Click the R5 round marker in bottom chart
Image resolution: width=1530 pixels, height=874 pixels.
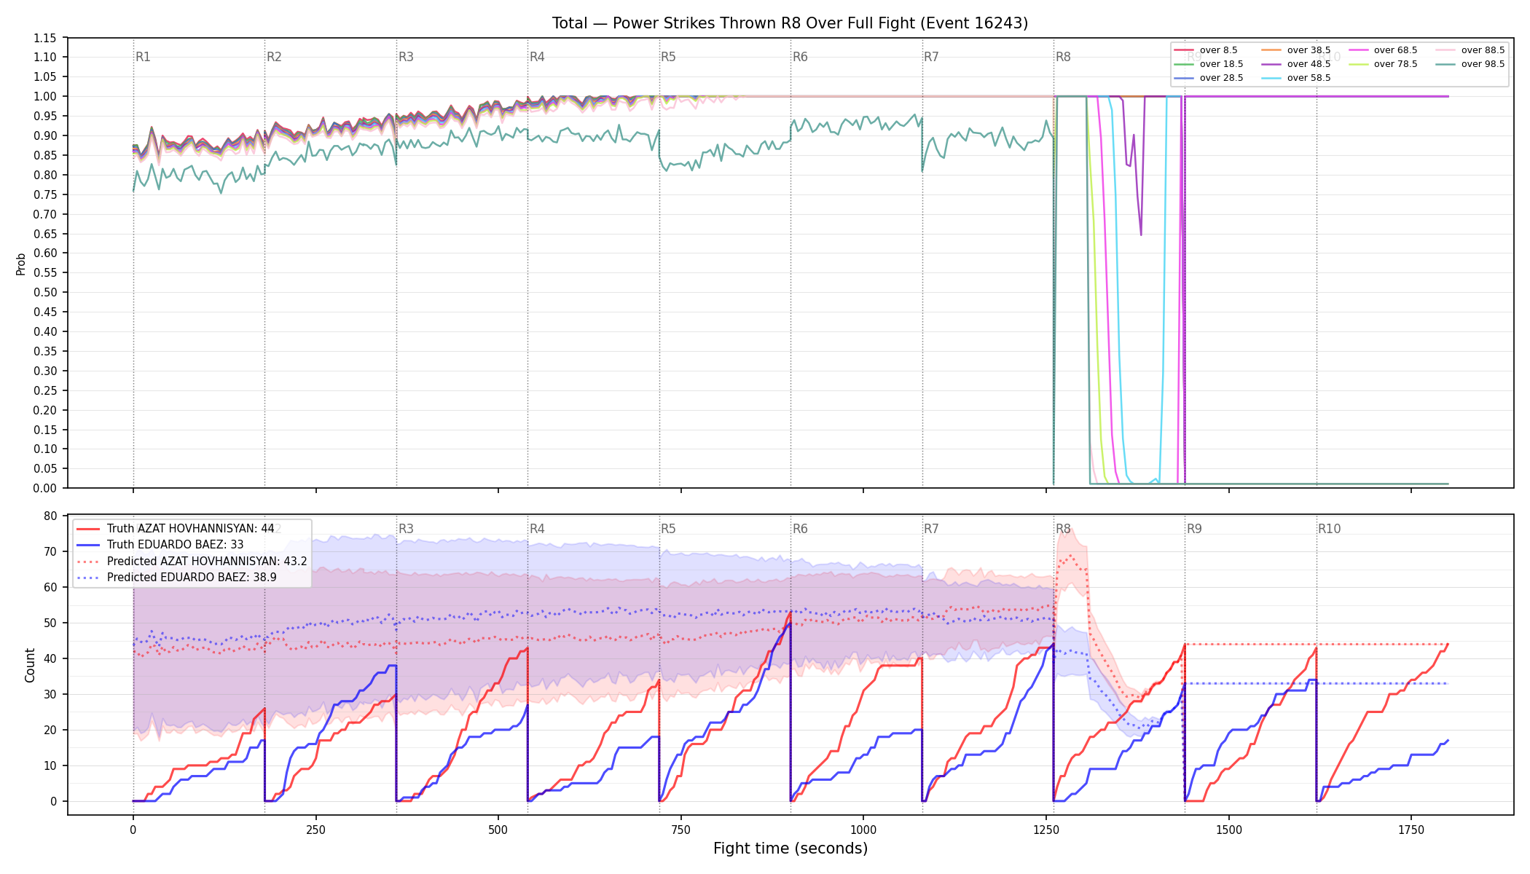point(669,529)
